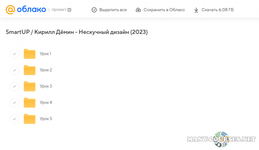This screenshot has width=259, height=150.
Task: Click the VK project badge icon
Action: pyautogui.click(x=69, y=10)
